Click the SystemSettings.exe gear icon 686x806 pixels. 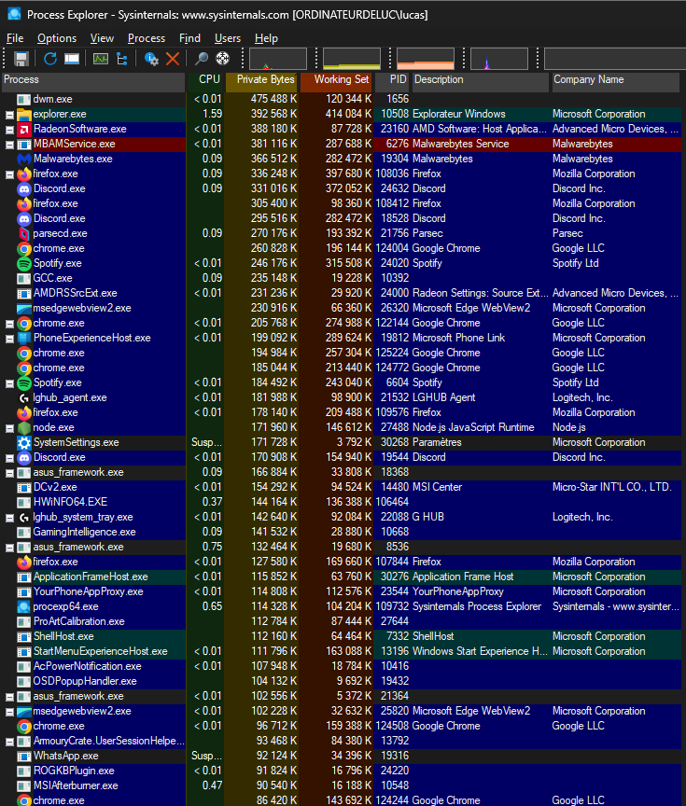(23, 442)
